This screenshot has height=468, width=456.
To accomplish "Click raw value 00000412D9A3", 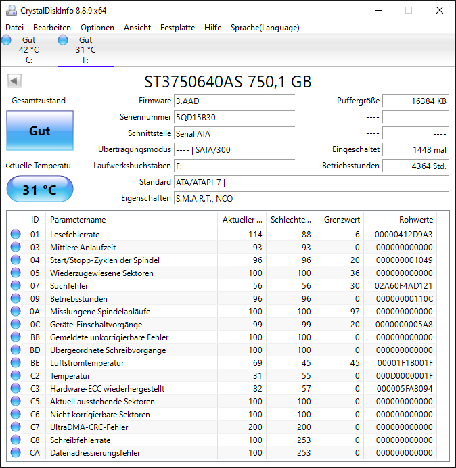I will [x=403, y=235].
